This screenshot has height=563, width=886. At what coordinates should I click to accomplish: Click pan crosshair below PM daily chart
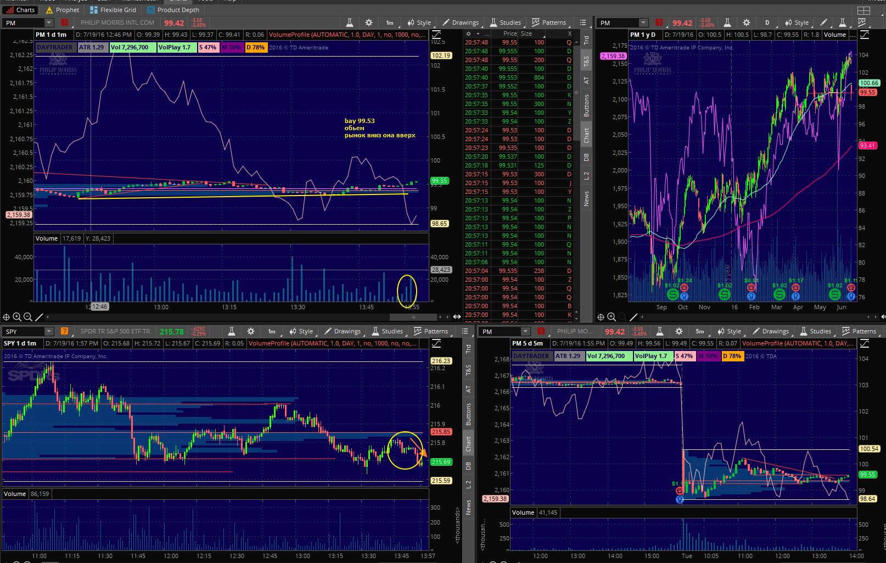point(601,317)
